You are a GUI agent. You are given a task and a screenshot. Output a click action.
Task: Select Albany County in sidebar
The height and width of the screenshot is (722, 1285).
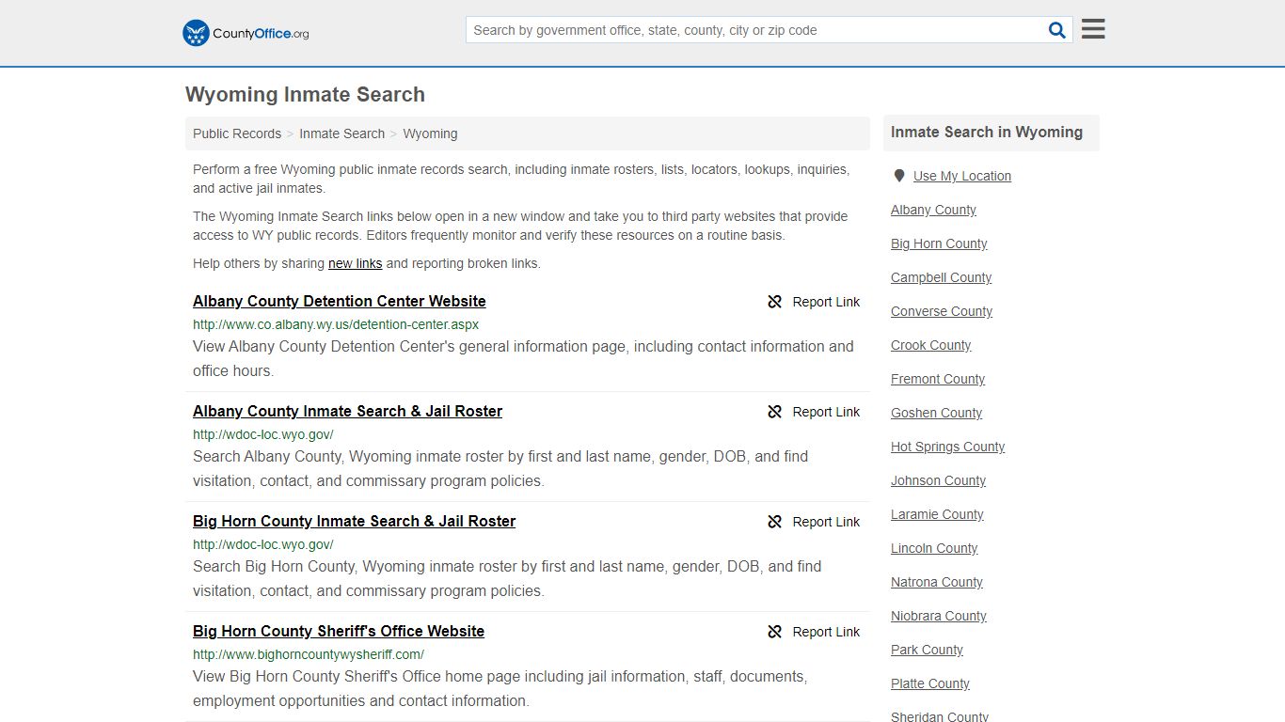point(933,210)
